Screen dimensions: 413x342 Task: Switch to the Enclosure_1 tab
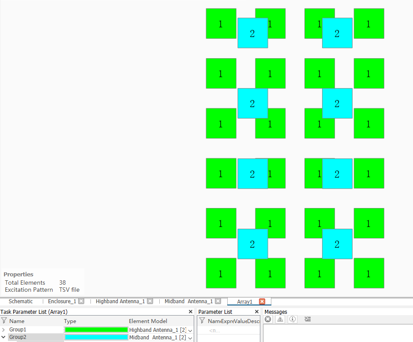(62, 301)
